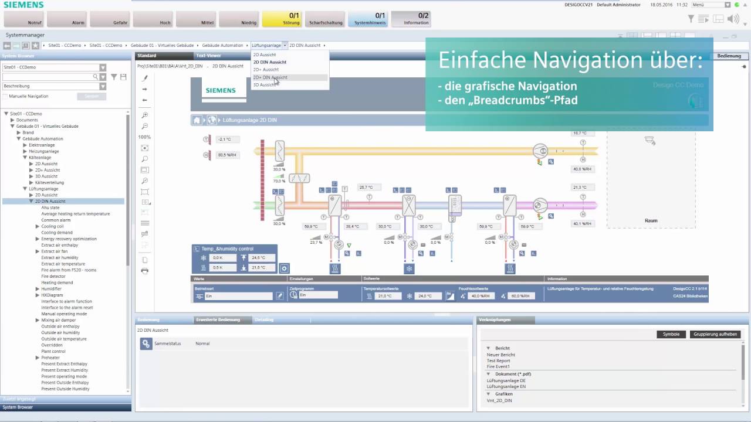This screenshot has width=751, height=422.
Task: Select Ahu state in the tree
Action: pyautogui.click(x=50, y=207)
